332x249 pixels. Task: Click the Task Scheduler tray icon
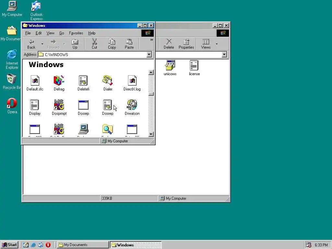pos(309,245)
